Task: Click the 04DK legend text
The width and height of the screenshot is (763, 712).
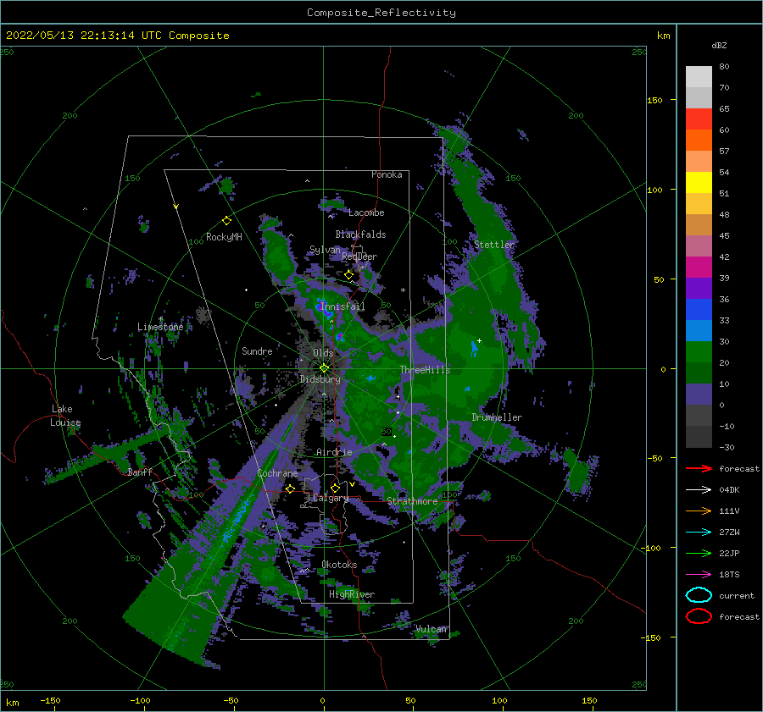Action: click(729, 489)
